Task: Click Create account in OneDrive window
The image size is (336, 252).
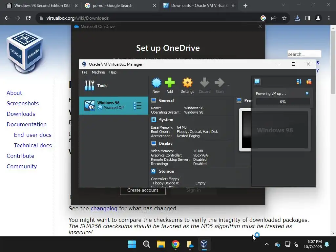Action: pyautogui.click(x=143, y=190)
